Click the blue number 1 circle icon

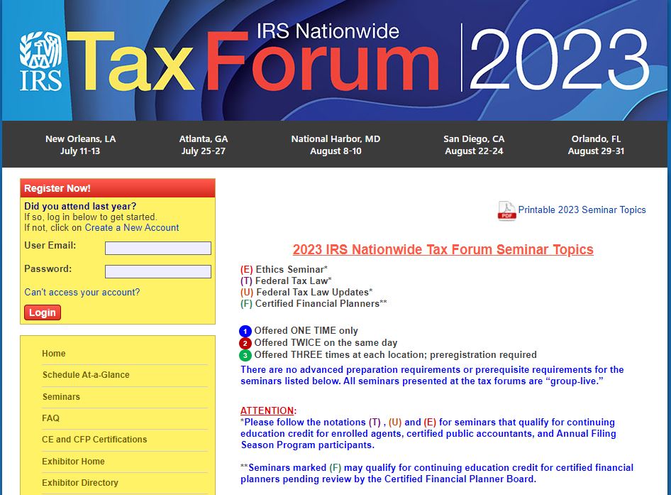point(245,331)
